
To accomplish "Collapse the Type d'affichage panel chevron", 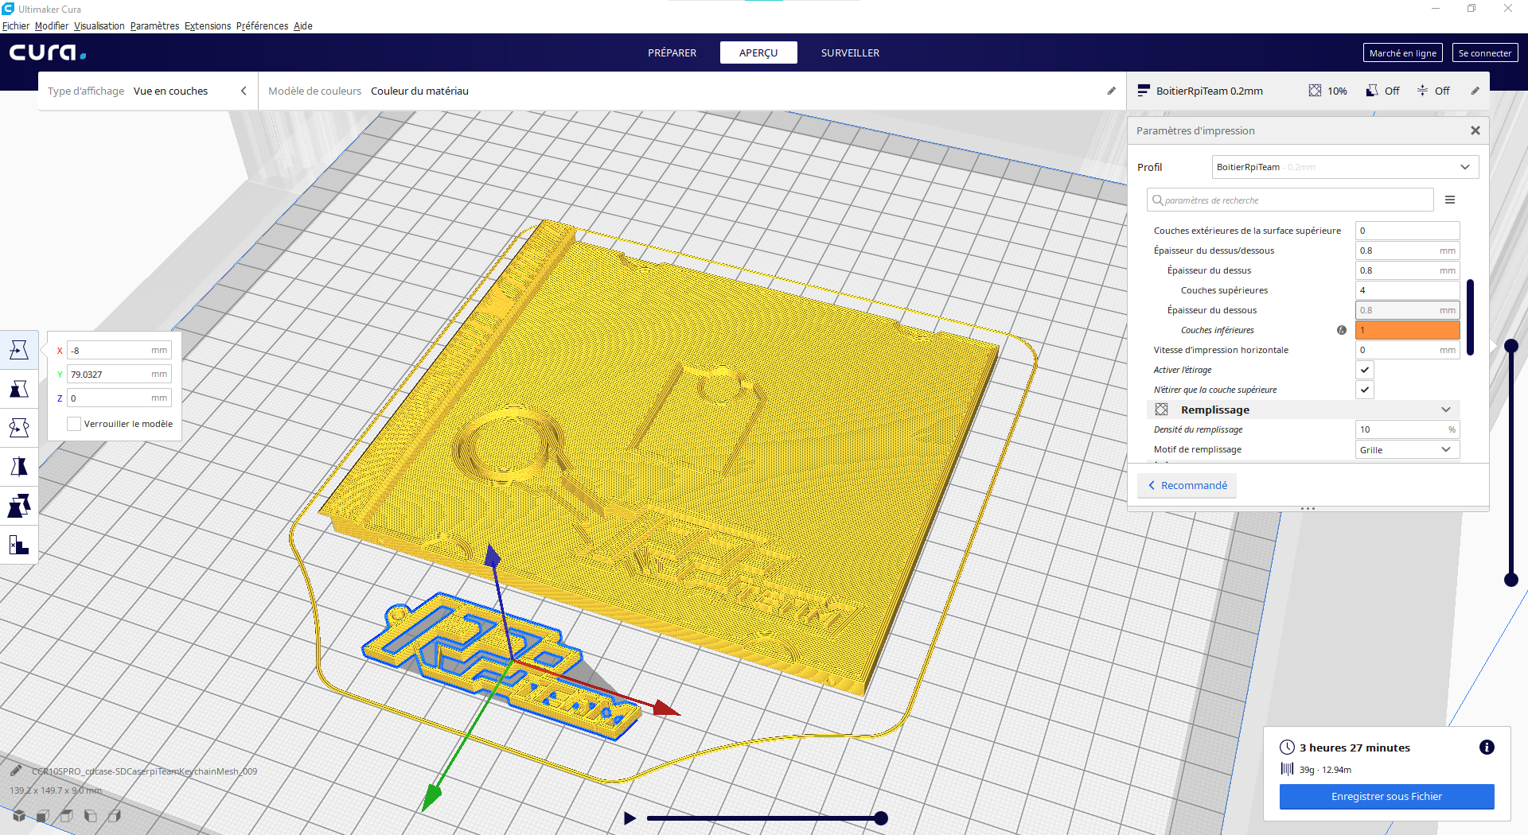I will tap(244, 91).
